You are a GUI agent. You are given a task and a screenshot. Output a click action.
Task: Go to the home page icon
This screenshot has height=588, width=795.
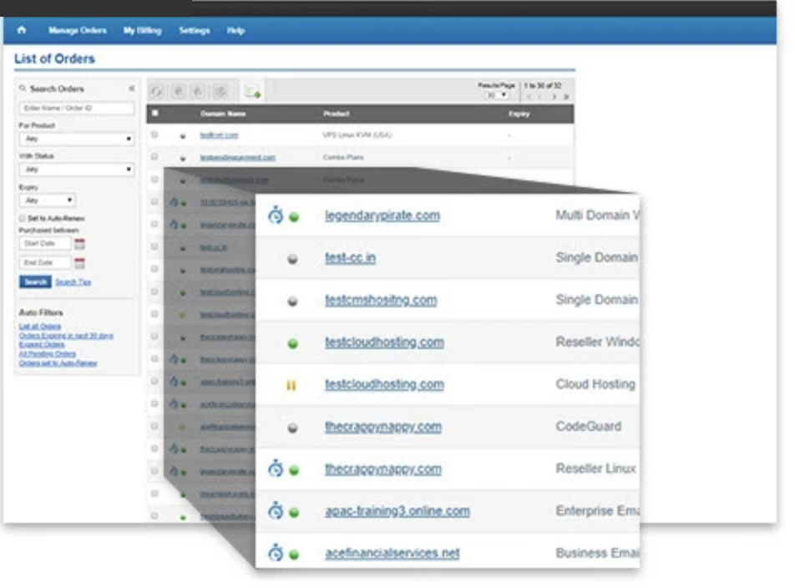(x=22, y=30)
